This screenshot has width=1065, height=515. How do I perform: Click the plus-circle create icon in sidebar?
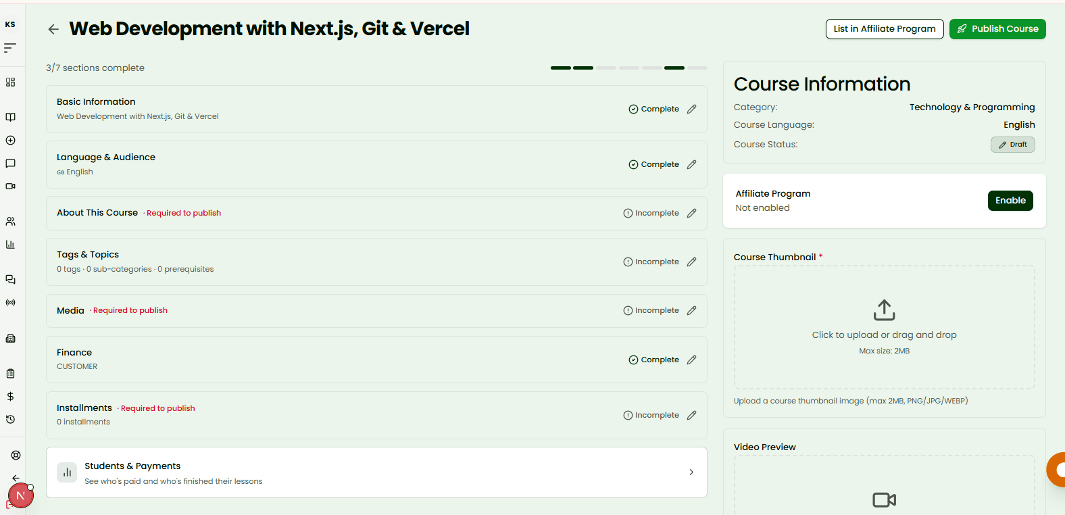[x=10, y=141]
